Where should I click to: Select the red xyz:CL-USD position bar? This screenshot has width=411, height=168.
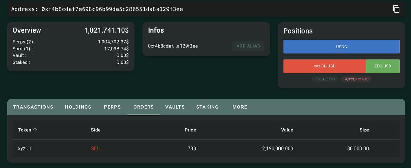point(325,66)
